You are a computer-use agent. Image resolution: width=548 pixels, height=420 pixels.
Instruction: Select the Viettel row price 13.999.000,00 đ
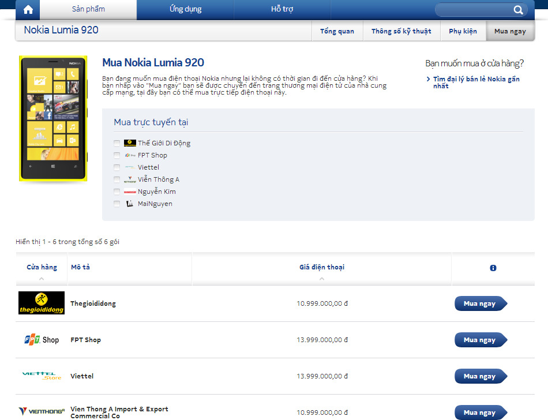[322, 376]
